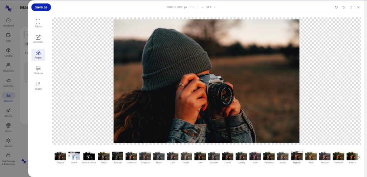Viewport: 367px width, 177px height.
Task: Choose the Original filter thumbnail
Action: tap(60, 156)
